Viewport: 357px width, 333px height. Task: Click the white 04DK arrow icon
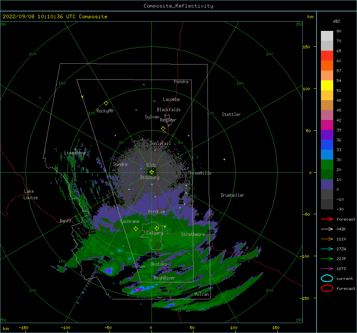pos(327,229)
